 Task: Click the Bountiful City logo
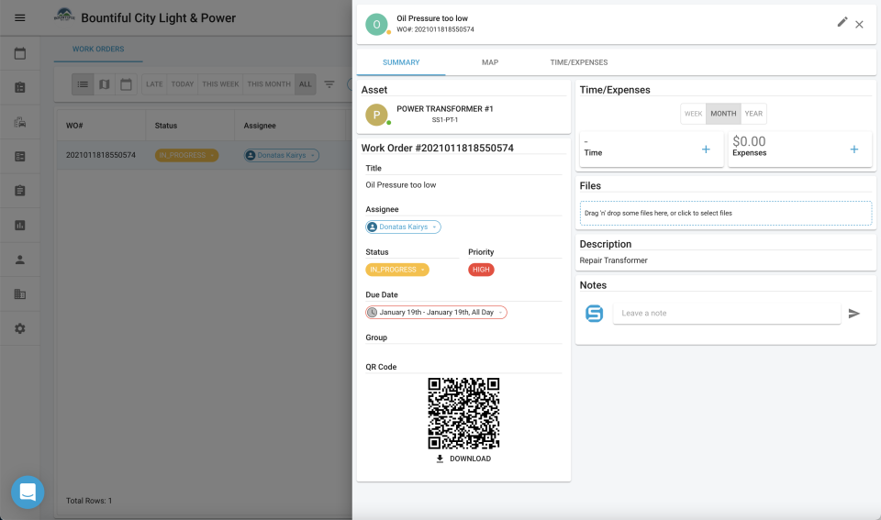[x=64, y=16]
